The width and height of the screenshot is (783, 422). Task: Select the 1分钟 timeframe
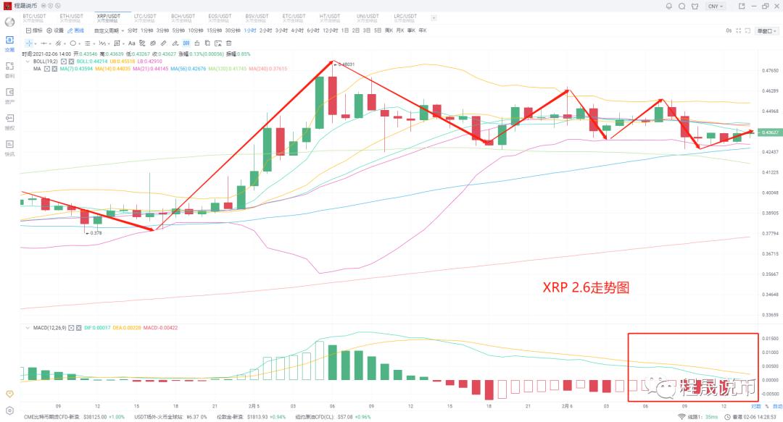[146, 30]
